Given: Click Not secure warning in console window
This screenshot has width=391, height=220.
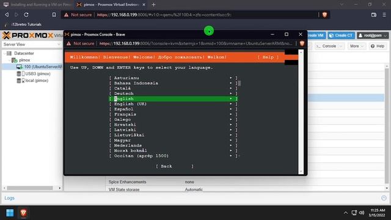Looking at the screenshot, I should (x=81, y=43).
